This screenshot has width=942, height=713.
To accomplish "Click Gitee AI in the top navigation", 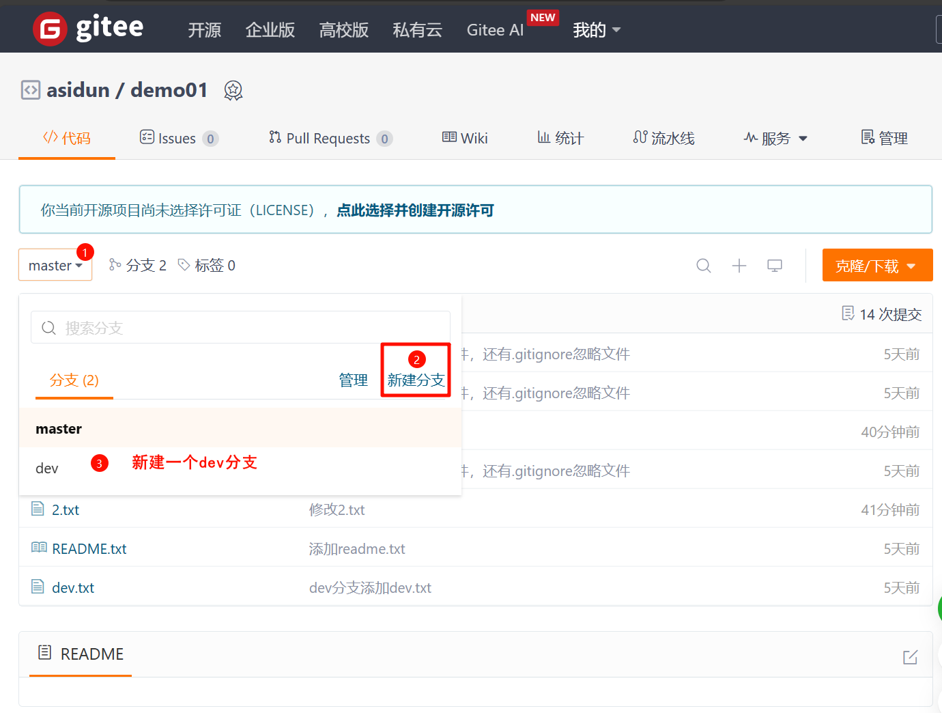I will point(495,30).
